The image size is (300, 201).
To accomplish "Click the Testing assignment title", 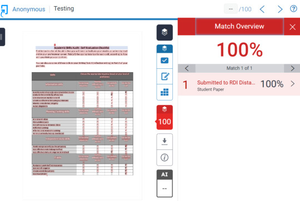I will point(64,8).
